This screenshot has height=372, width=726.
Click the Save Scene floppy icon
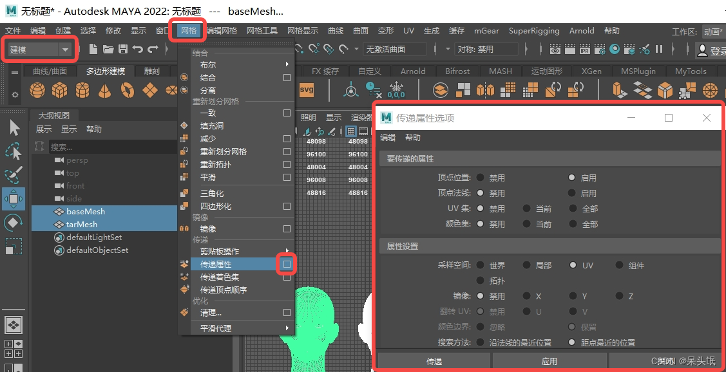click(122, 48)
